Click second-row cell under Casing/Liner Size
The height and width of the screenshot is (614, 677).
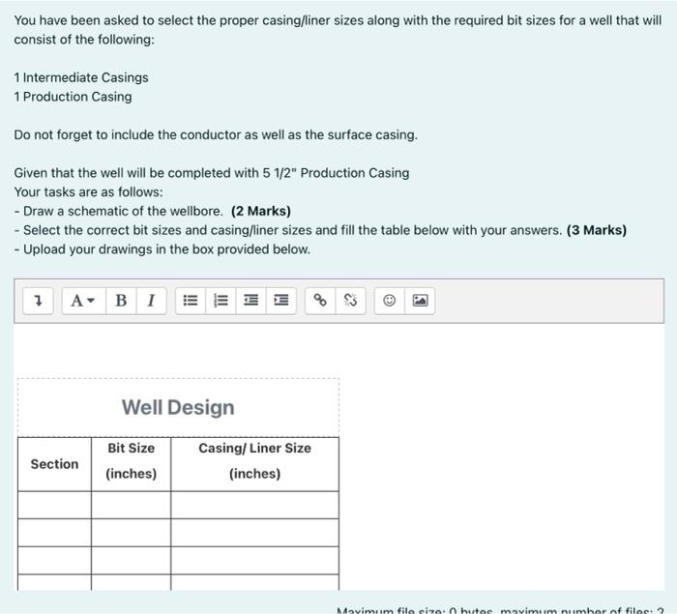point(254,533)
